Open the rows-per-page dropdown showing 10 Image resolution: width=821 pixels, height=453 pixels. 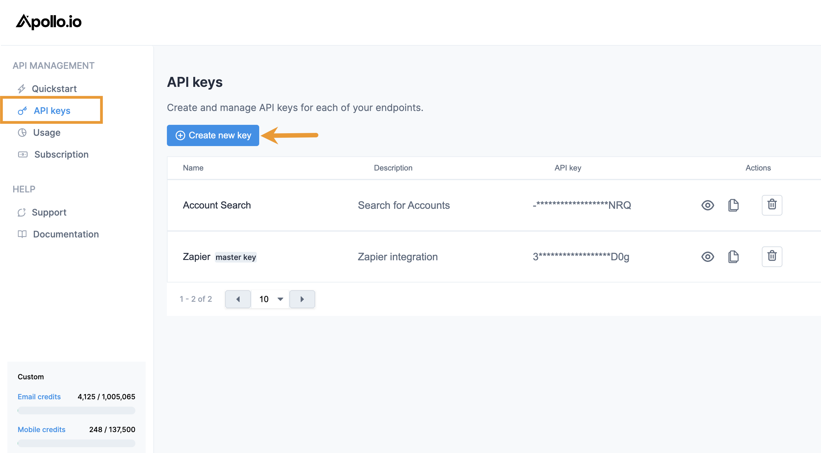point(270,299)
